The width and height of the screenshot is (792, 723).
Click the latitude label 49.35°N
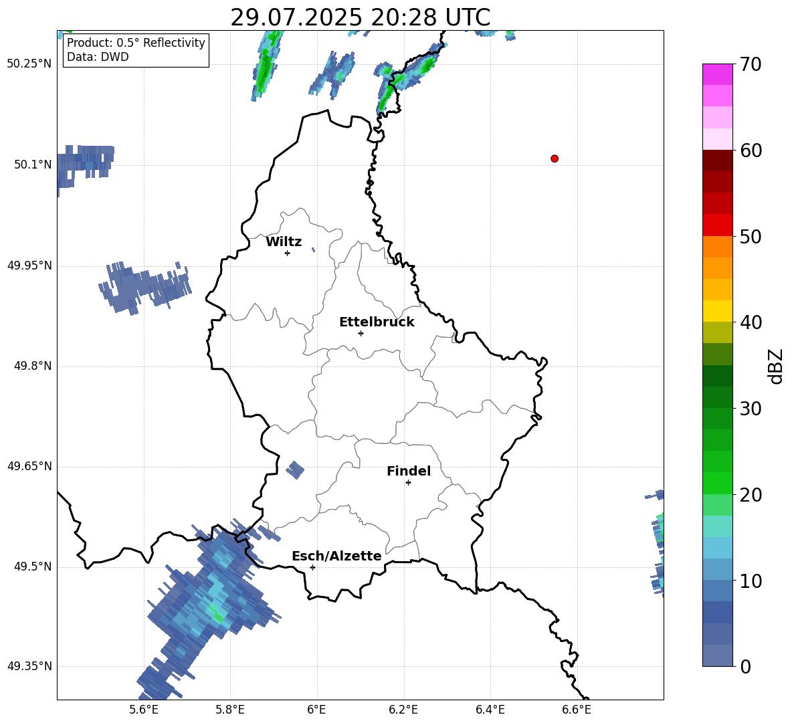coord(29,666)
